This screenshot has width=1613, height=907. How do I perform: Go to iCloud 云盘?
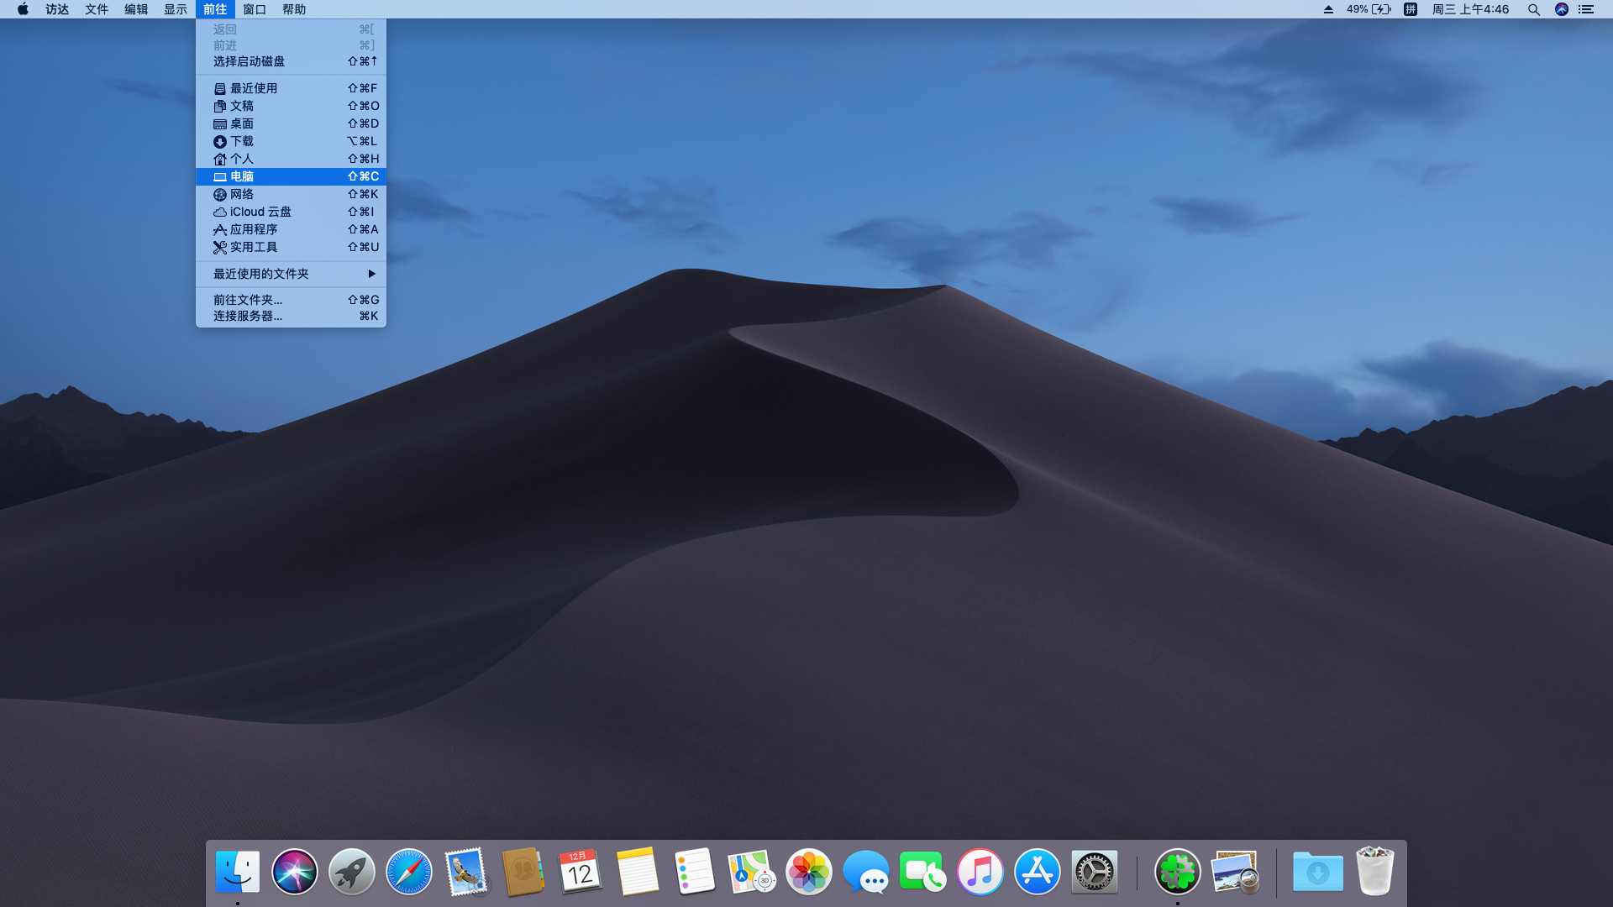(291, 212)
